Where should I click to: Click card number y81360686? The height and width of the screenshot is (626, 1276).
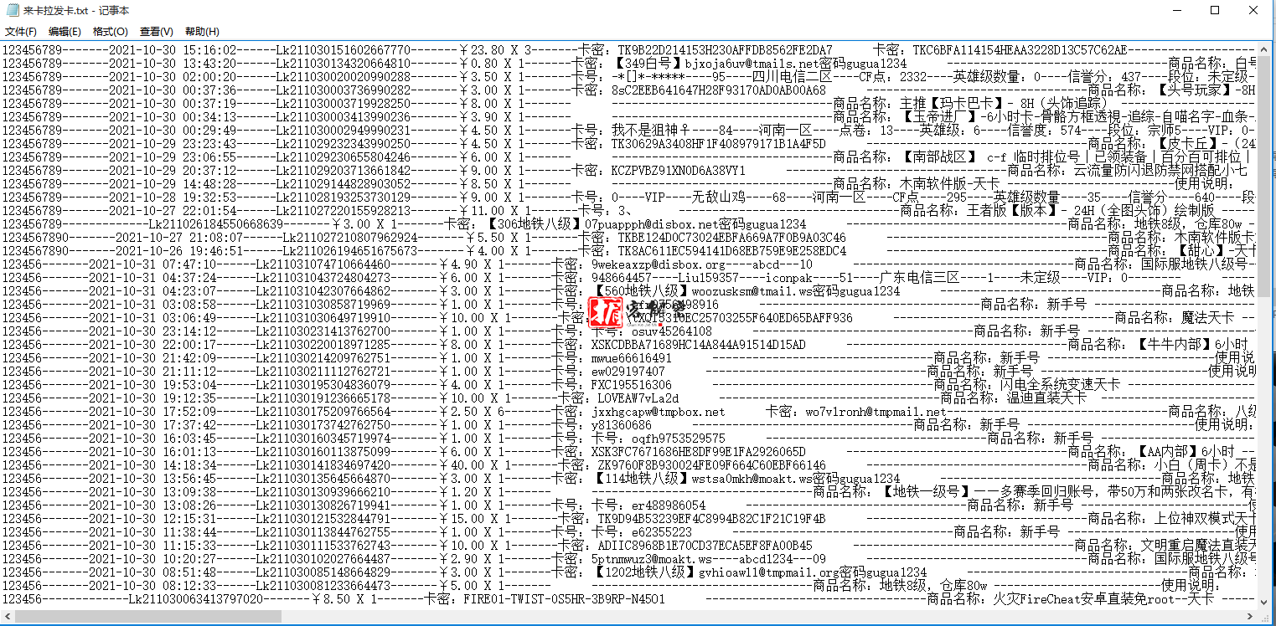pyautogui.click(x=621, y=425)
